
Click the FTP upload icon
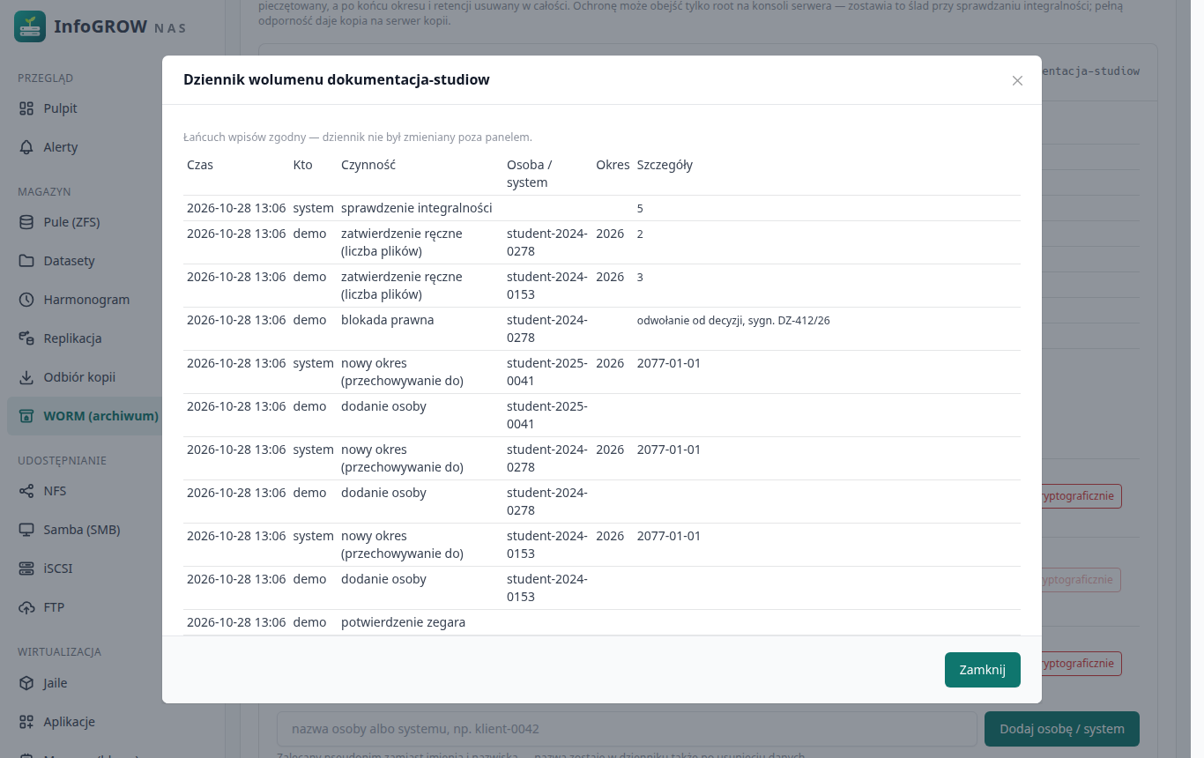(26, 607)
